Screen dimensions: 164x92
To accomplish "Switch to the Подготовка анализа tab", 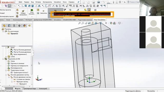I will [x=85, y=20].
